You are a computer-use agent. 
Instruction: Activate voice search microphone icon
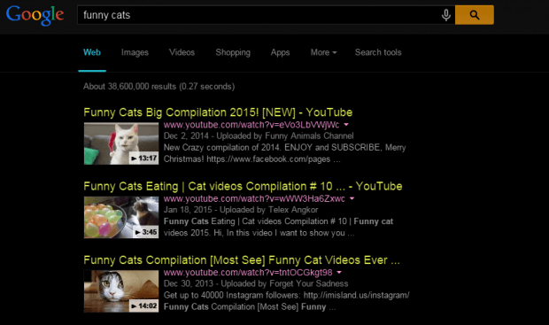coord(445,15)
